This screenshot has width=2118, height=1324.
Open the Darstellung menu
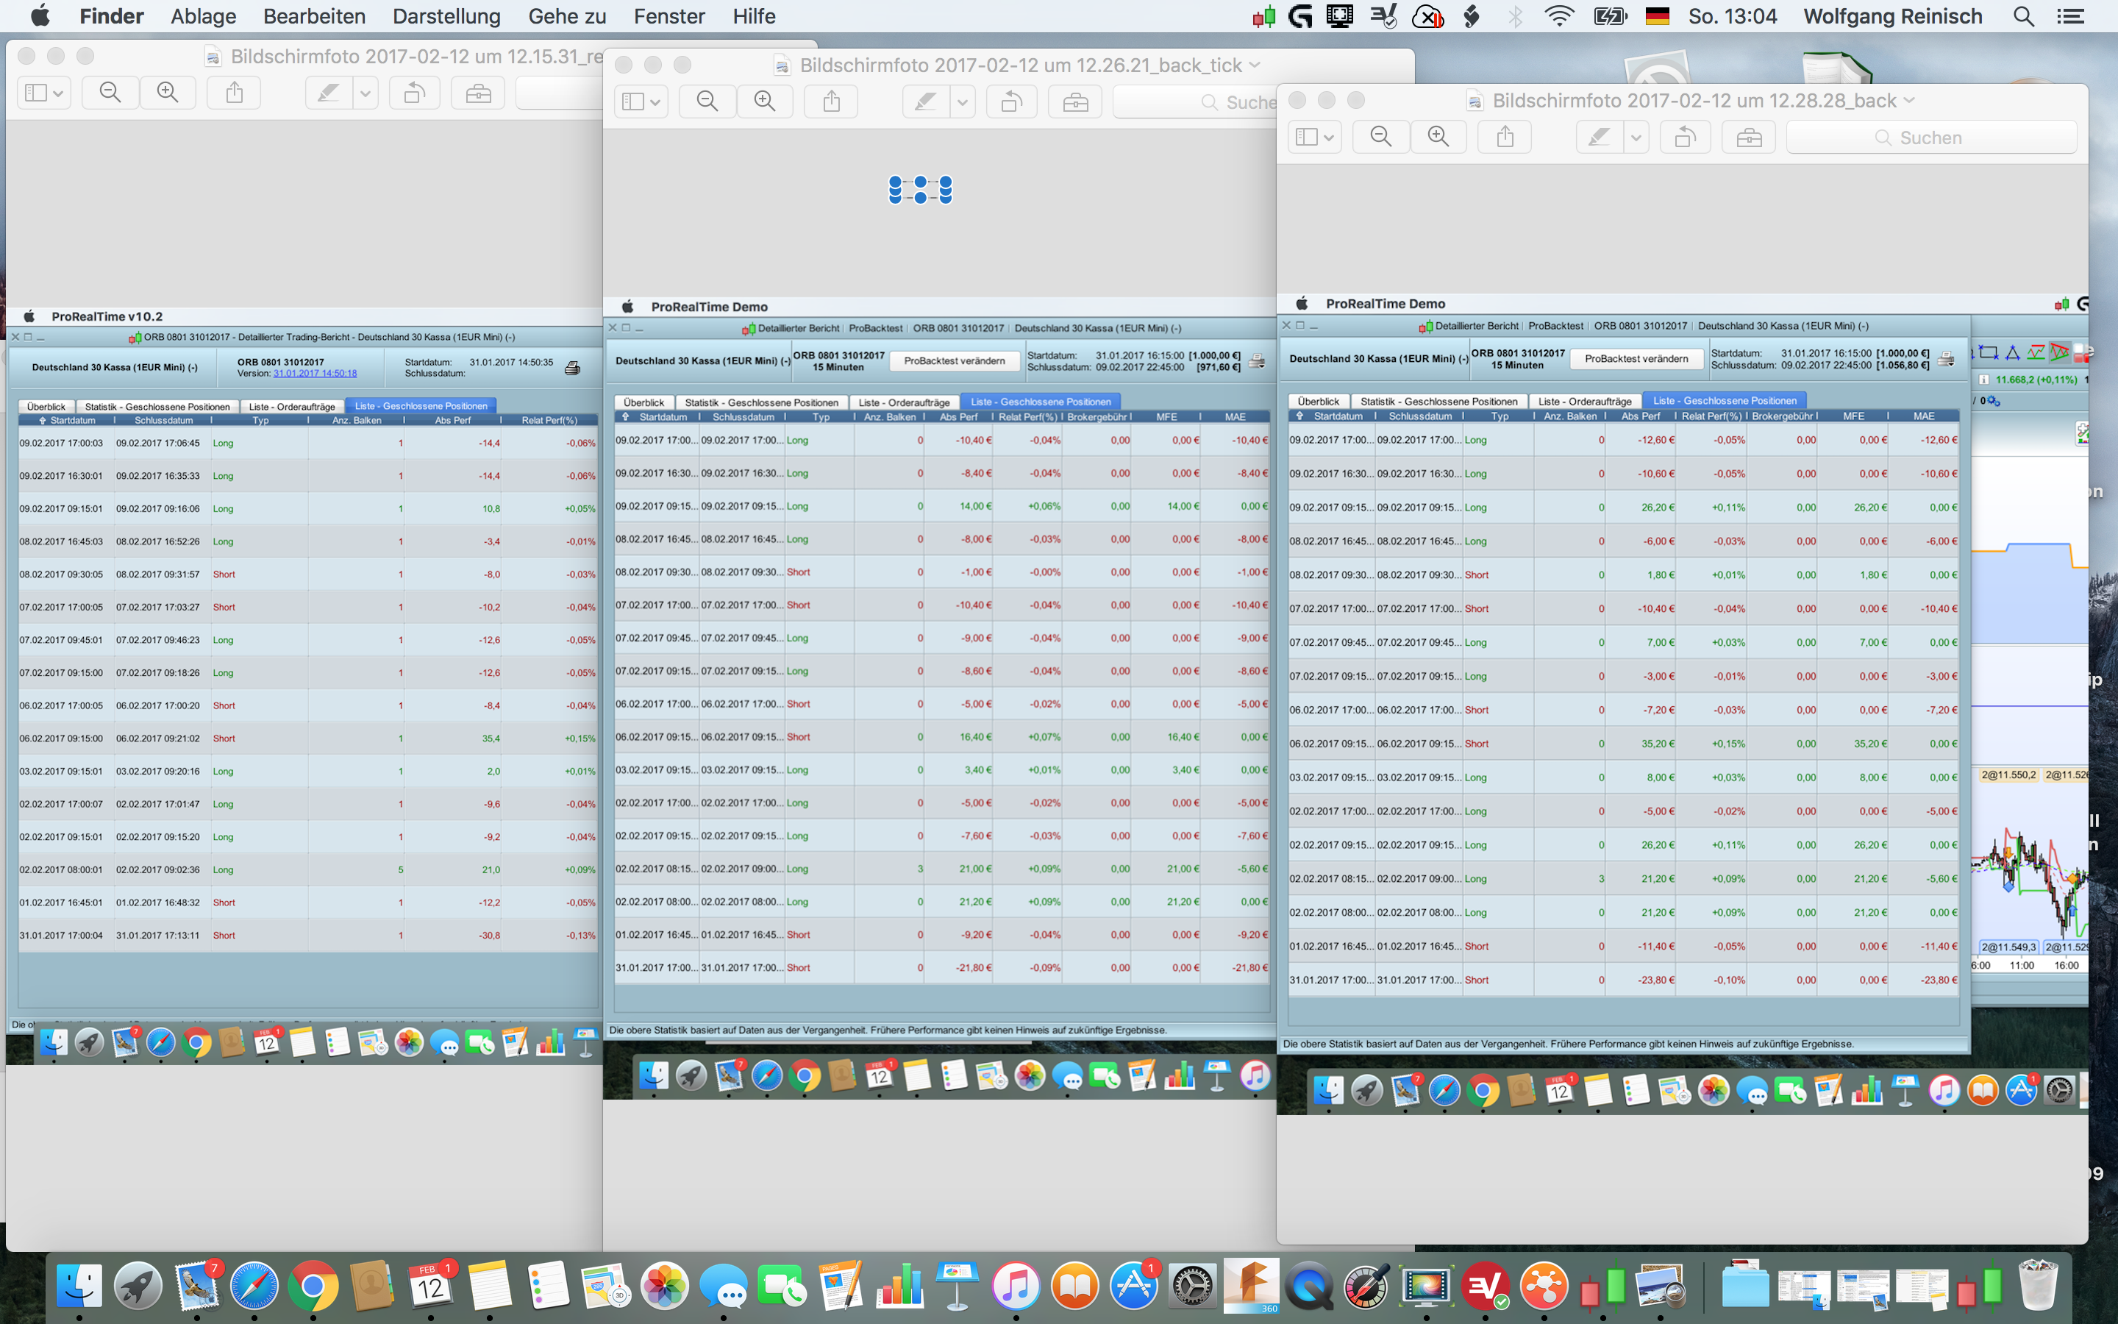click(446, 17)
